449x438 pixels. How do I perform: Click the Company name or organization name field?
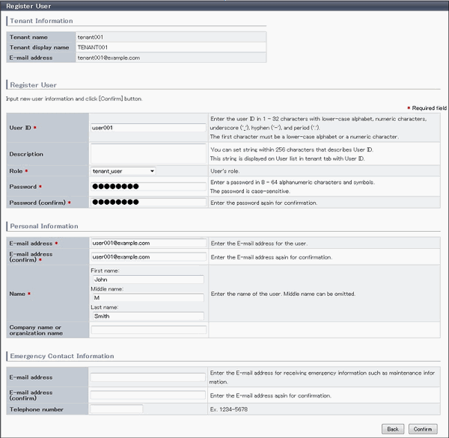click(148, 330)
